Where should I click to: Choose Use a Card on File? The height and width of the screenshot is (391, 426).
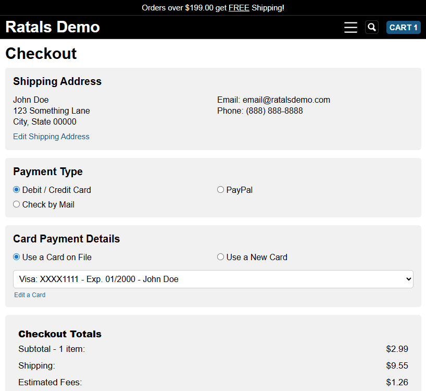click(x=17, y=257)
